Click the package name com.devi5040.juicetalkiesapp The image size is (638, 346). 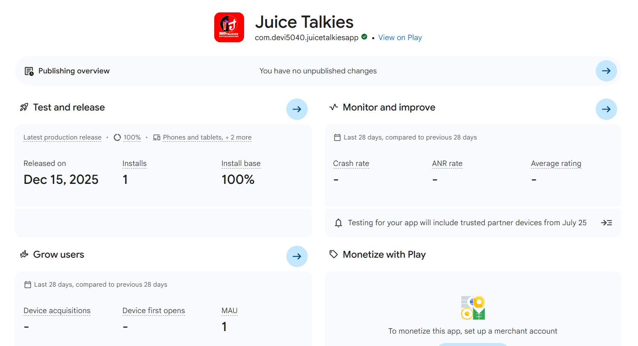(x=307, y=38)
